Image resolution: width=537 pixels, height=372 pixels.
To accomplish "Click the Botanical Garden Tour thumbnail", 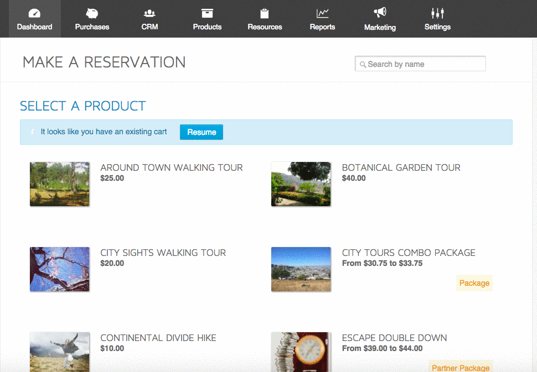I will (301, 184).
